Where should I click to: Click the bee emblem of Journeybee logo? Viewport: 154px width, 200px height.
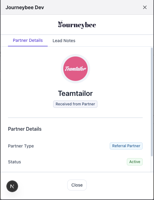(x=60, y=24)
